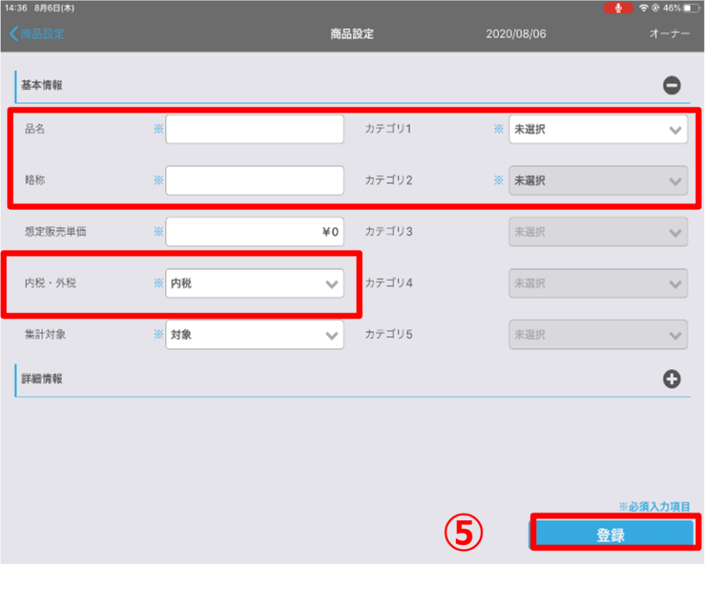Switch to the オーナー menu item

click(x=669, y=33)
